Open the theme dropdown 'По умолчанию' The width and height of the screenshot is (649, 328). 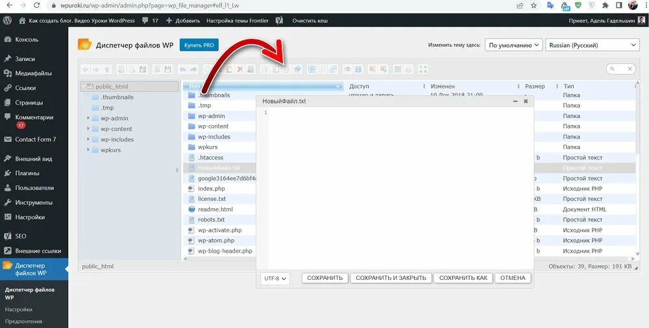click(513, 45)
